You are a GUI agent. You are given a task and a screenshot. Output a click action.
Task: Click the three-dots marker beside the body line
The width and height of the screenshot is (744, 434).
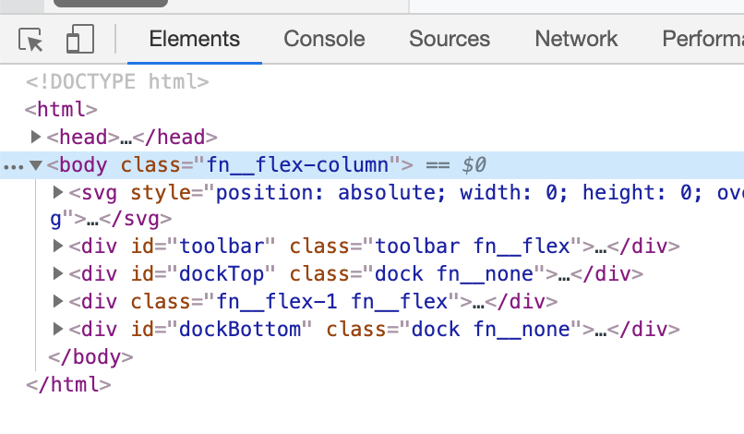(x=14, y=166)
